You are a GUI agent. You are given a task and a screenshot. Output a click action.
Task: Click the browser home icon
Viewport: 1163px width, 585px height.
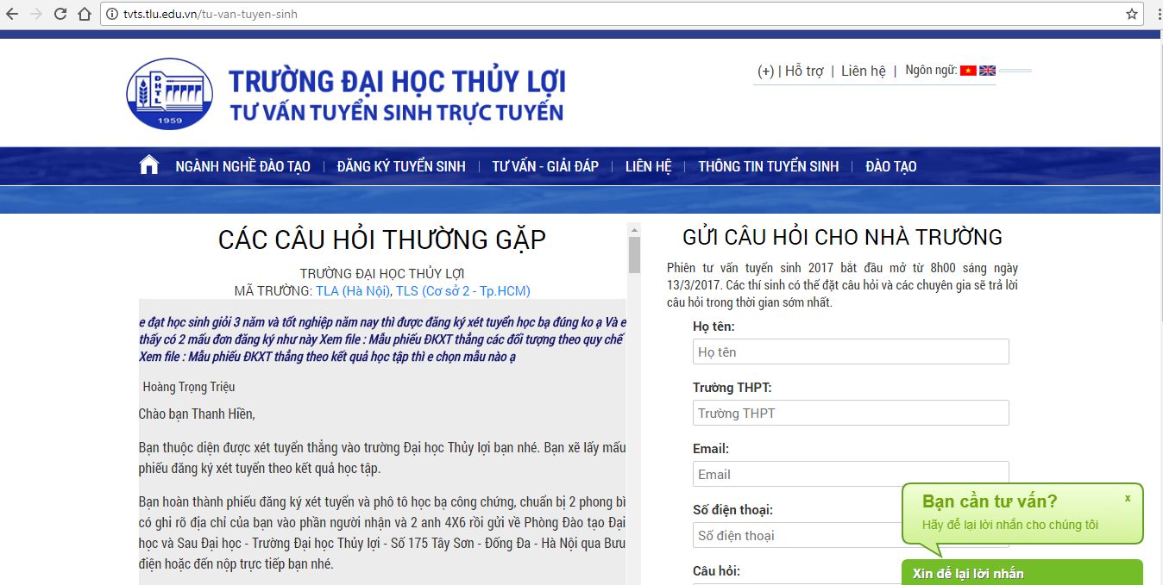tap(85, 14)
